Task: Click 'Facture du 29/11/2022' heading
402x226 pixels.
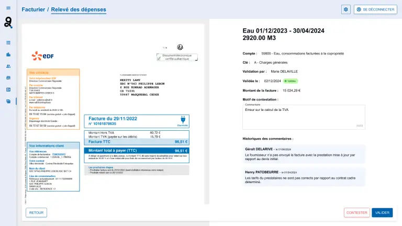Action: pos(113,119)
